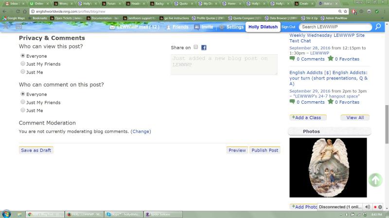Open Admin PowWow bookmark
The height and width of the screenshot is (218, 389).
[x=334, y=18]
